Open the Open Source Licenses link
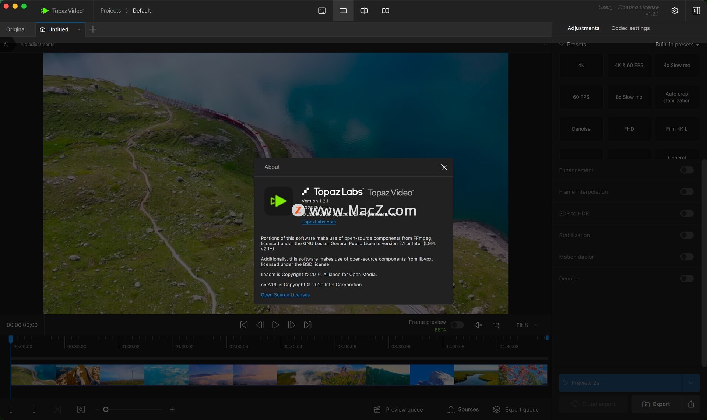The height and width of the screenshot is (420, 707). (x=285, y=295)
